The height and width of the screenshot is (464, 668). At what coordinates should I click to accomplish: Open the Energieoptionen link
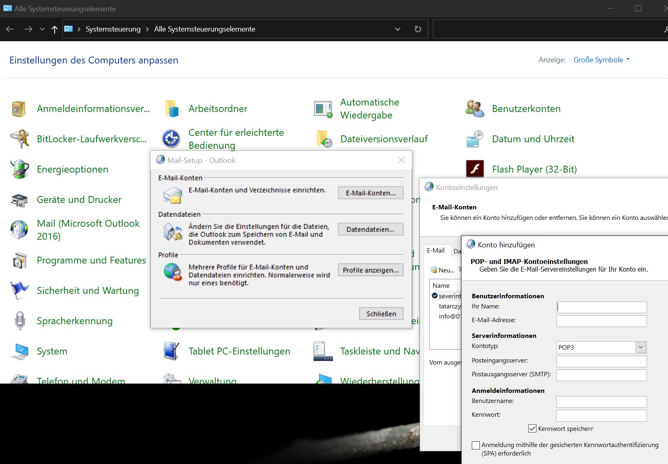[x=72, y=169]
